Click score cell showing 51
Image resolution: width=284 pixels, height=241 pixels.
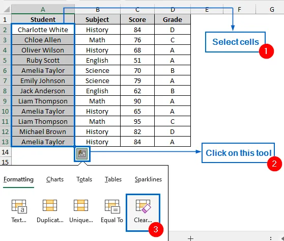tap(137, 60)
